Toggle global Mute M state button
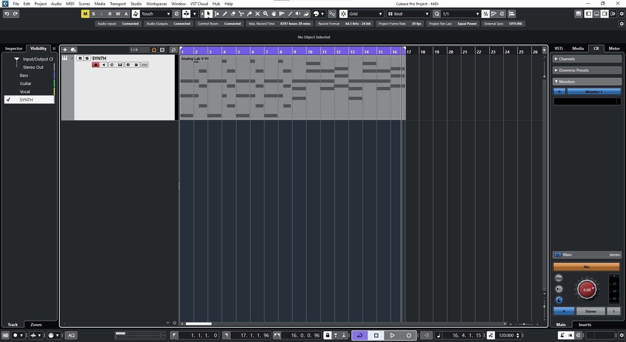Image resolution: width=626 pixels, height=342 pixels. 85,14
